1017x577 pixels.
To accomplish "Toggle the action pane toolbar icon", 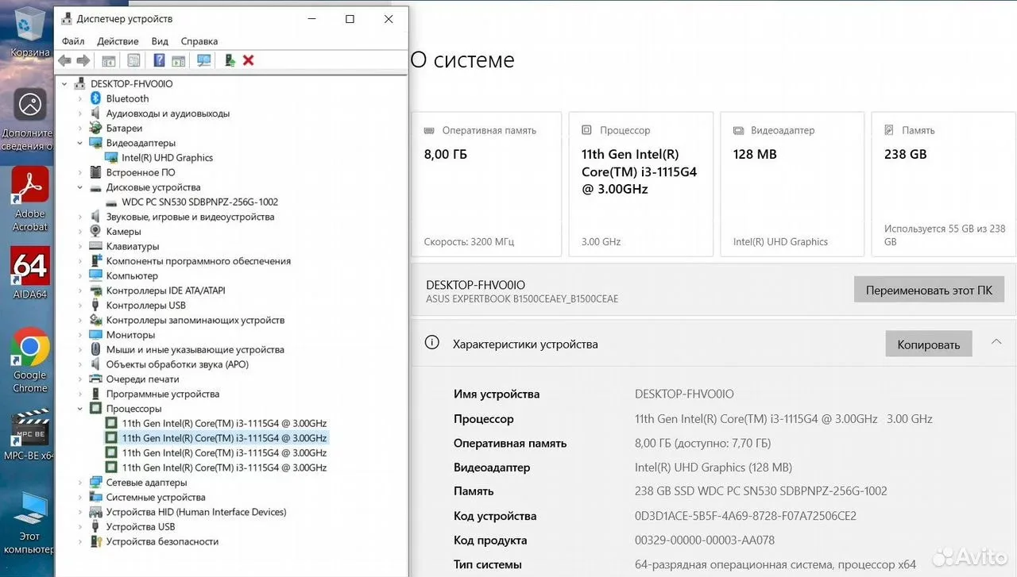I will click(x=179, y=60).
